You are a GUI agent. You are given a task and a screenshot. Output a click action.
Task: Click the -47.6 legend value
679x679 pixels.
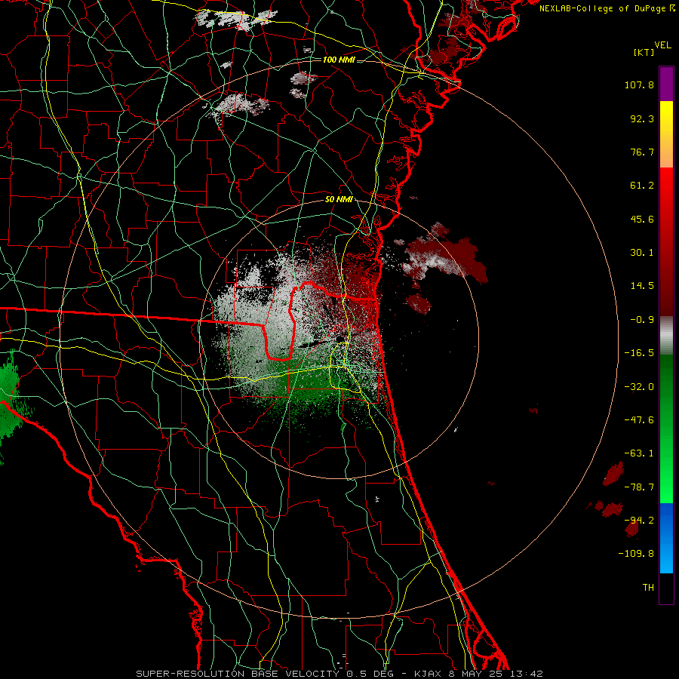point(639,420)
